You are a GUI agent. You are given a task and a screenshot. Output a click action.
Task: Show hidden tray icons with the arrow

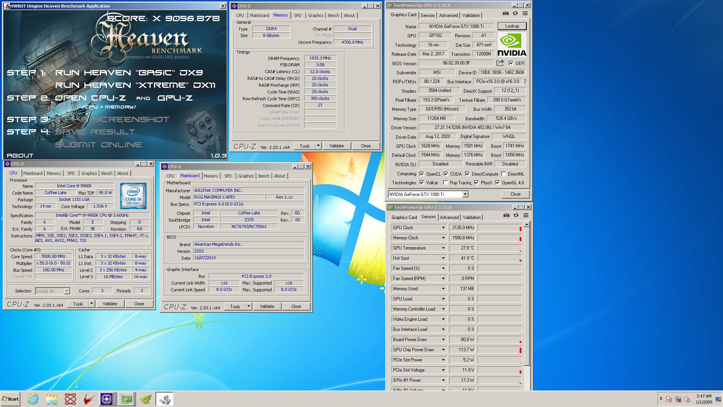pos(660,399)
